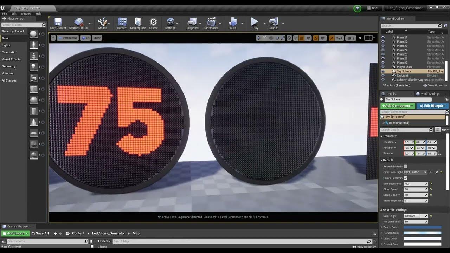Open the Light Source dropdown
Viewport: 450px width, 253px height.
pyautogui.click(x=415, y=172)
